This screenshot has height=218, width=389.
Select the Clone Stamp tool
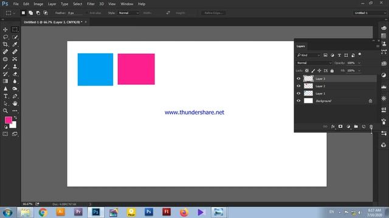click(15, 67)
